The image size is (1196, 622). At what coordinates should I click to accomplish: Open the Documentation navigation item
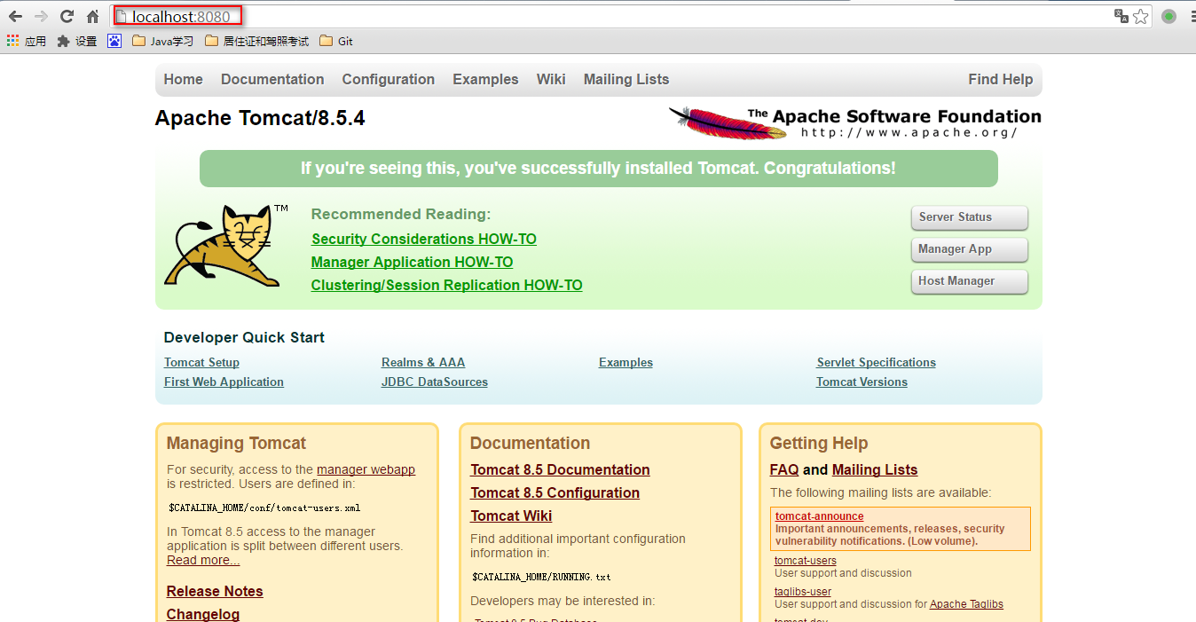pyautogui.click(x=272, y=79)
